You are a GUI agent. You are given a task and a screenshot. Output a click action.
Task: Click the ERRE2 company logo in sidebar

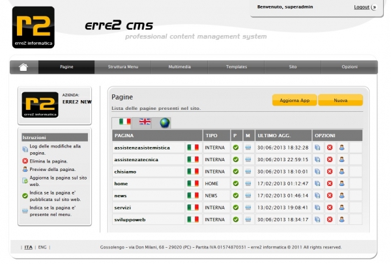(x=40, y=105)
